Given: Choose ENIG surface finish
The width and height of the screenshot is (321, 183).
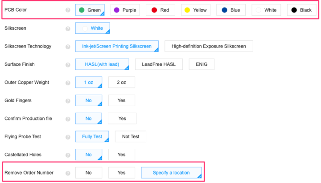Looking at the screenshot, I should pos(202,64).
